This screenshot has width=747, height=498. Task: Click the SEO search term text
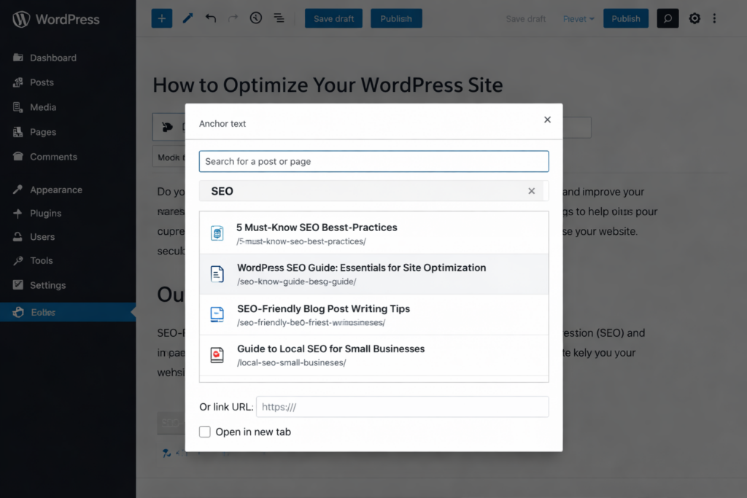(222, 191)
